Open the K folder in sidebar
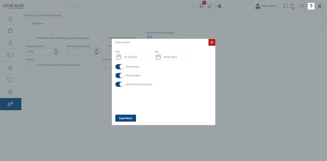The width and height of the screenshot is (327, 161). (x=11, y=55)
